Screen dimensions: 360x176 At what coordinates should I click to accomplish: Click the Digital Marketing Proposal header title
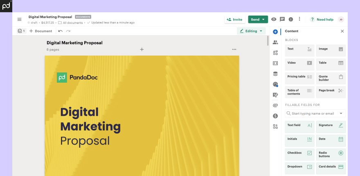pos(50,17)
